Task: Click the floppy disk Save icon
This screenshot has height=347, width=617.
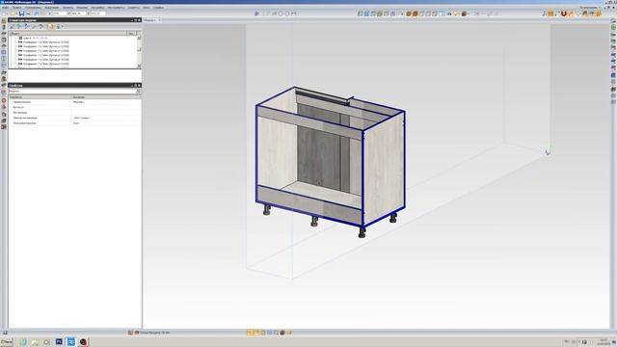Action: (x=21, y=13)
